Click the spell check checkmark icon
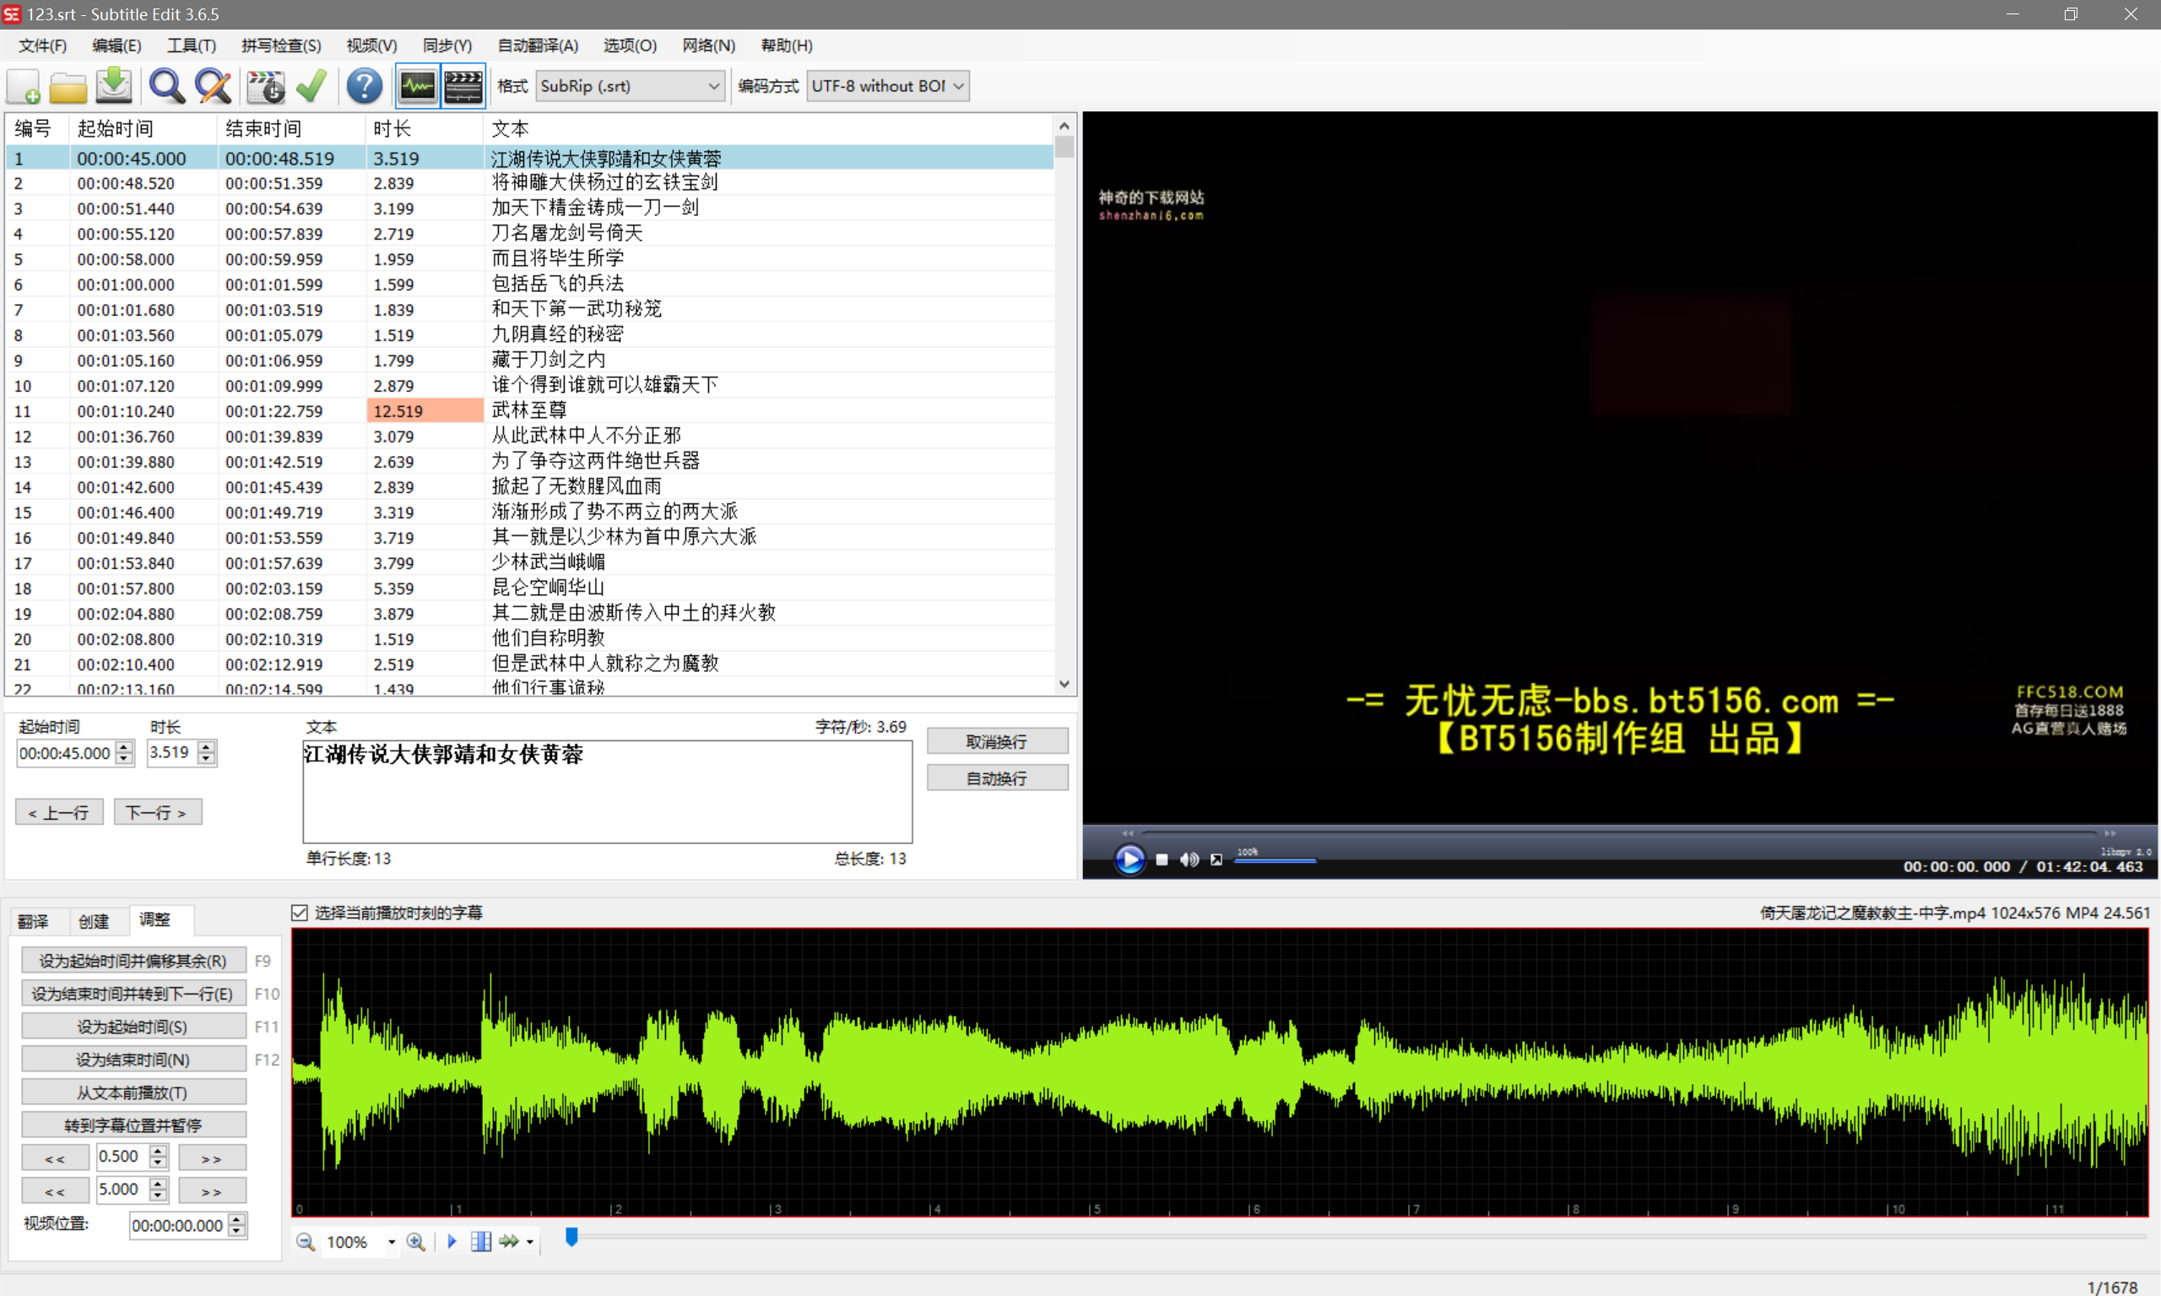 [x=311, y=85]
